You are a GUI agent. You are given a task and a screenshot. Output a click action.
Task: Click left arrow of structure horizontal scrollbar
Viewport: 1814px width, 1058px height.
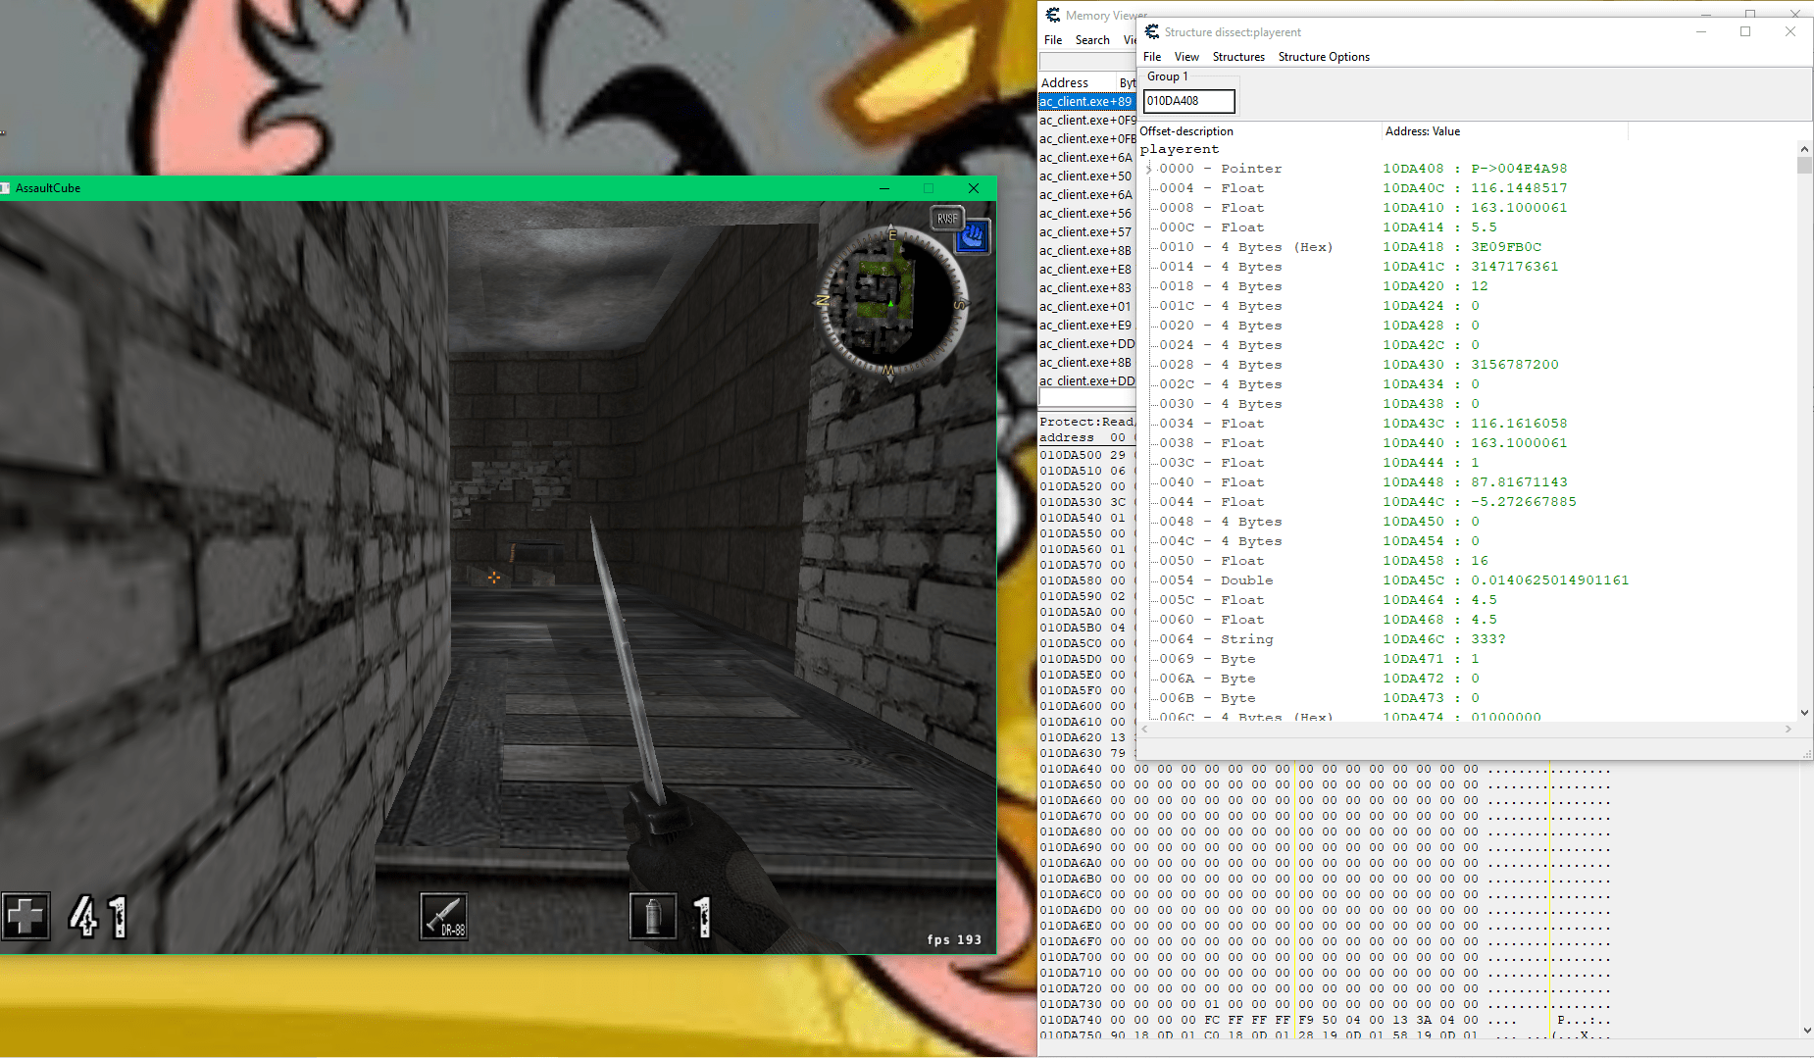[x=1144, y=730]
